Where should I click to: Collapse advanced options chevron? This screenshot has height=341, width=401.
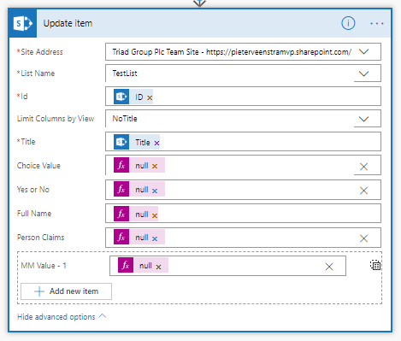click(x=103, y=316)
